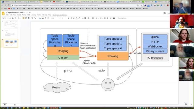
Task: Select the arrow cursor select tool
Action: [23, 18]
